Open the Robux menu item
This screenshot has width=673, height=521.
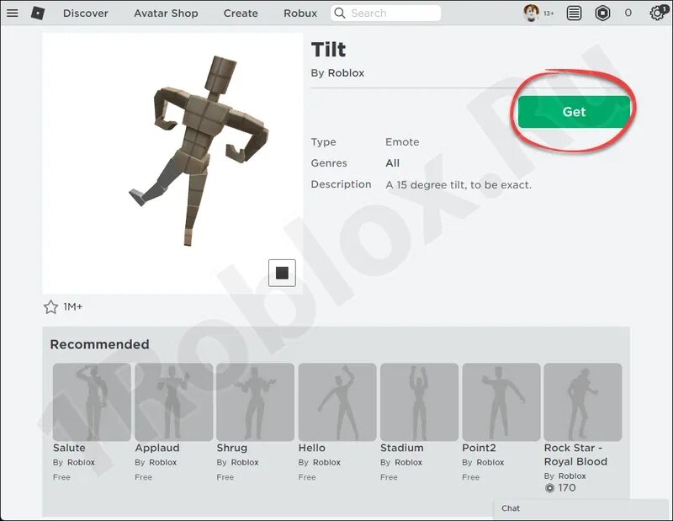pos(300,13)
